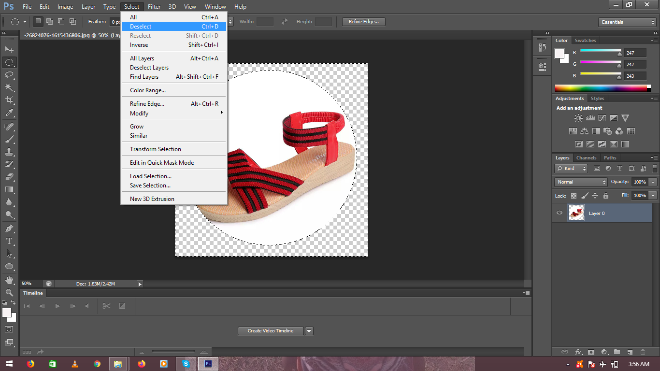This screenshot has width=660, height=371.
Task: Click the split at playhead scissors icon
Action: [106, 306]
